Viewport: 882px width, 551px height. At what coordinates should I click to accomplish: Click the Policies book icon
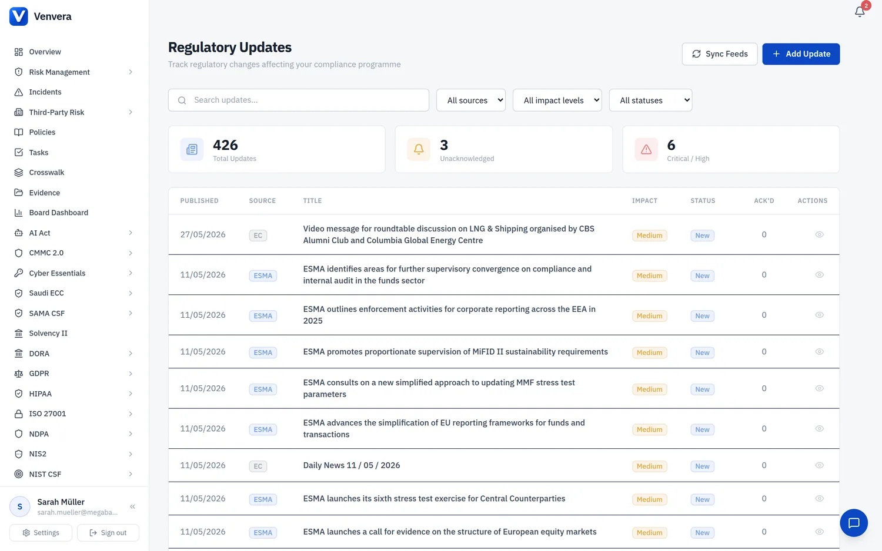[x=19, y=132]
